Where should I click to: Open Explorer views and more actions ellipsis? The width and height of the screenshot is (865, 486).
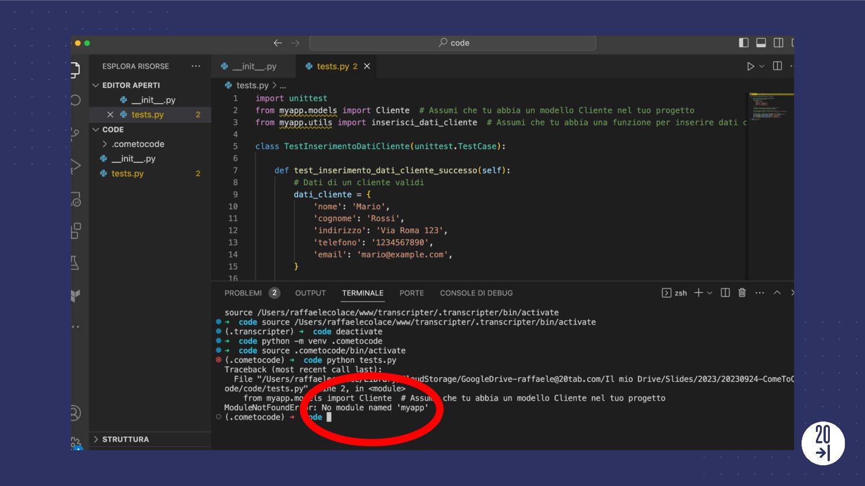coord(196,66)
